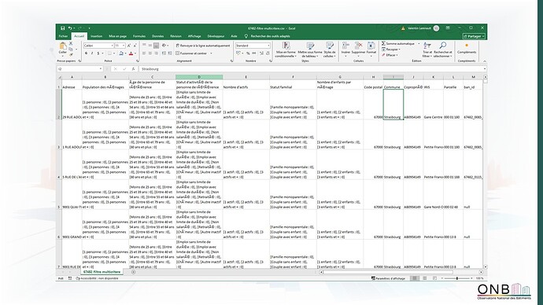Open the Effacer clear menu

pyautogui.click(x=390, y=55)
